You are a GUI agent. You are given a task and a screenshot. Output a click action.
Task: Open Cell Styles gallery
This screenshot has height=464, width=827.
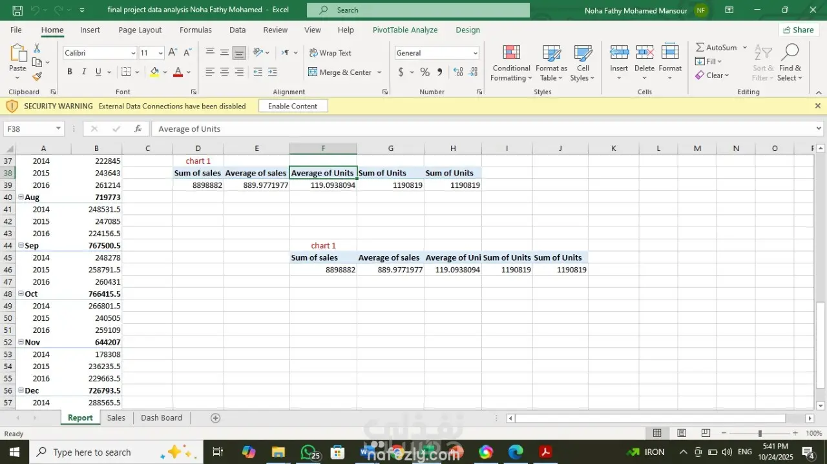click(583, 63)
